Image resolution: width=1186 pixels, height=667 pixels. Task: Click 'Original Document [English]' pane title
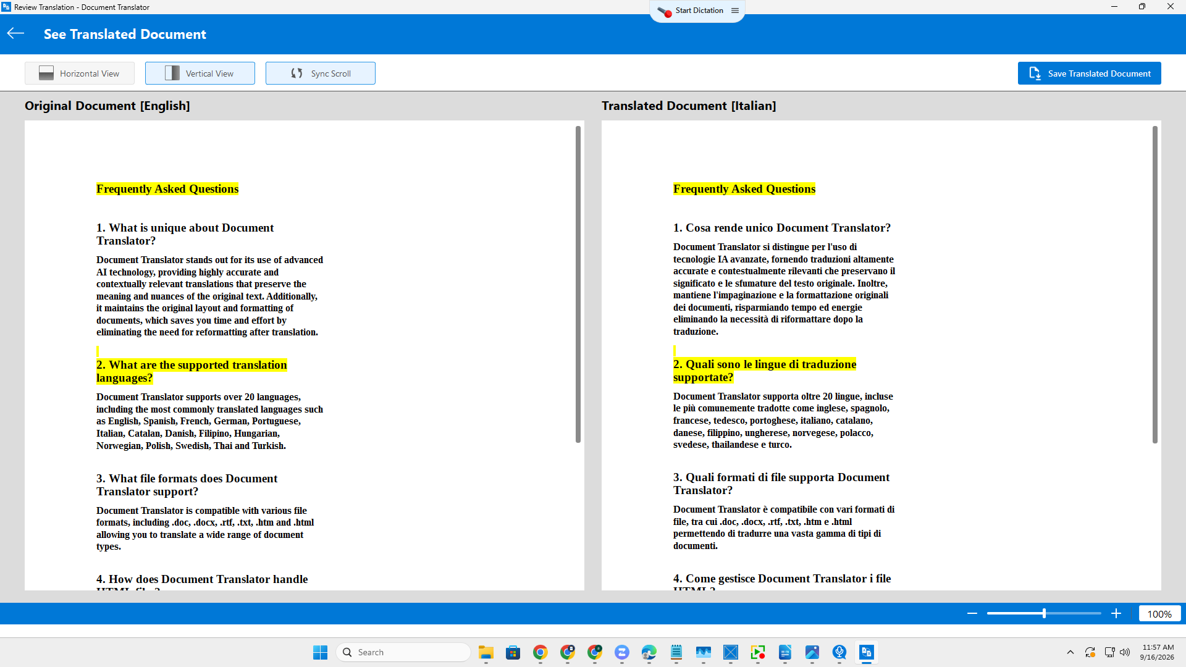tap(107, 106)
